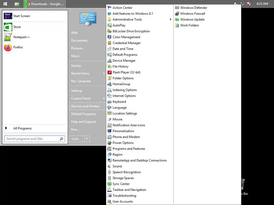Open the Sound speaker icon

pyautogui.click(x=109, y=166)
